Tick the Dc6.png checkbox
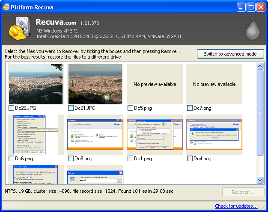The image size is (268, 212). [x=11, y=158]
